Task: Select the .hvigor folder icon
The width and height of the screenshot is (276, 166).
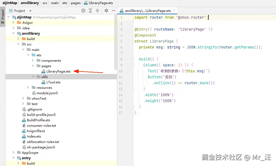Action: click(x=19, y=22)
